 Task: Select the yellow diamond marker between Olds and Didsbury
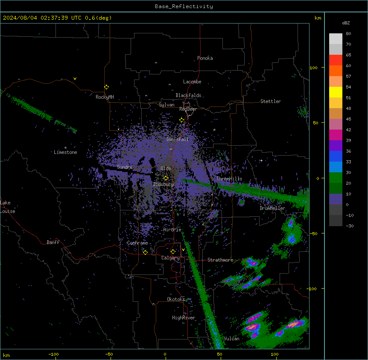(x=166, y=178)
